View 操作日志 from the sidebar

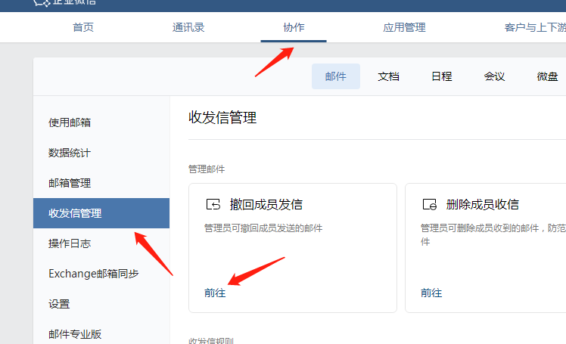pyautogui.click(x=70, y=243)
